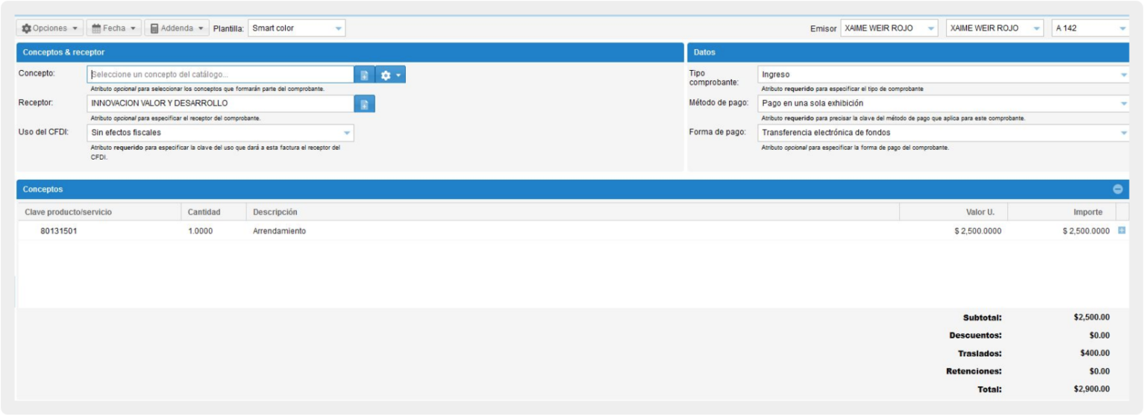Open the Addenda menu
This screenshot has width=1146, height=416.
[x=176, y=28]
